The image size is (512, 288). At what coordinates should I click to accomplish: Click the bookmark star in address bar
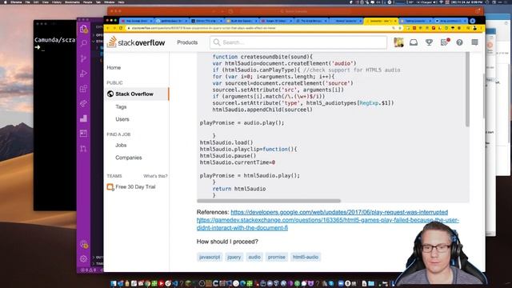(x=400, y=28)
